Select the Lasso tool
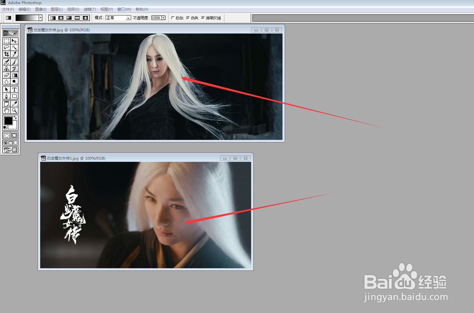 7,48
